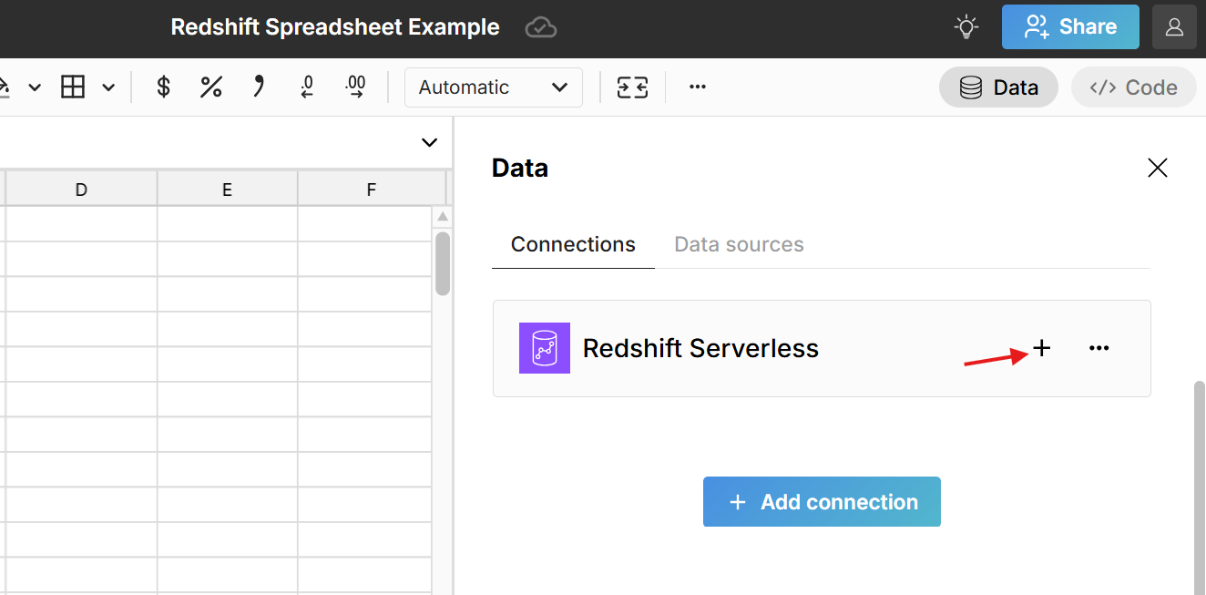Switch to the Data sources tab
Viewport: 1206px width, 595px height.
click(x=739, y=244)
